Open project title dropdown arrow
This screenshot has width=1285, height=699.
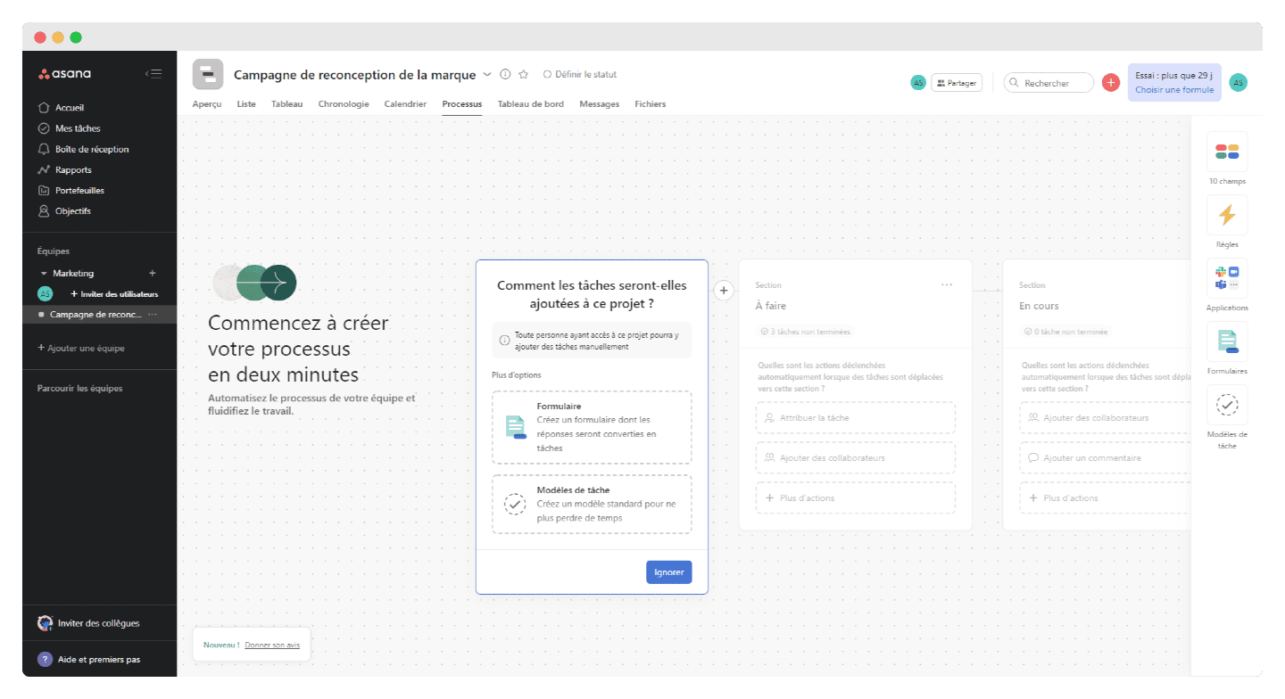[487, 75]
